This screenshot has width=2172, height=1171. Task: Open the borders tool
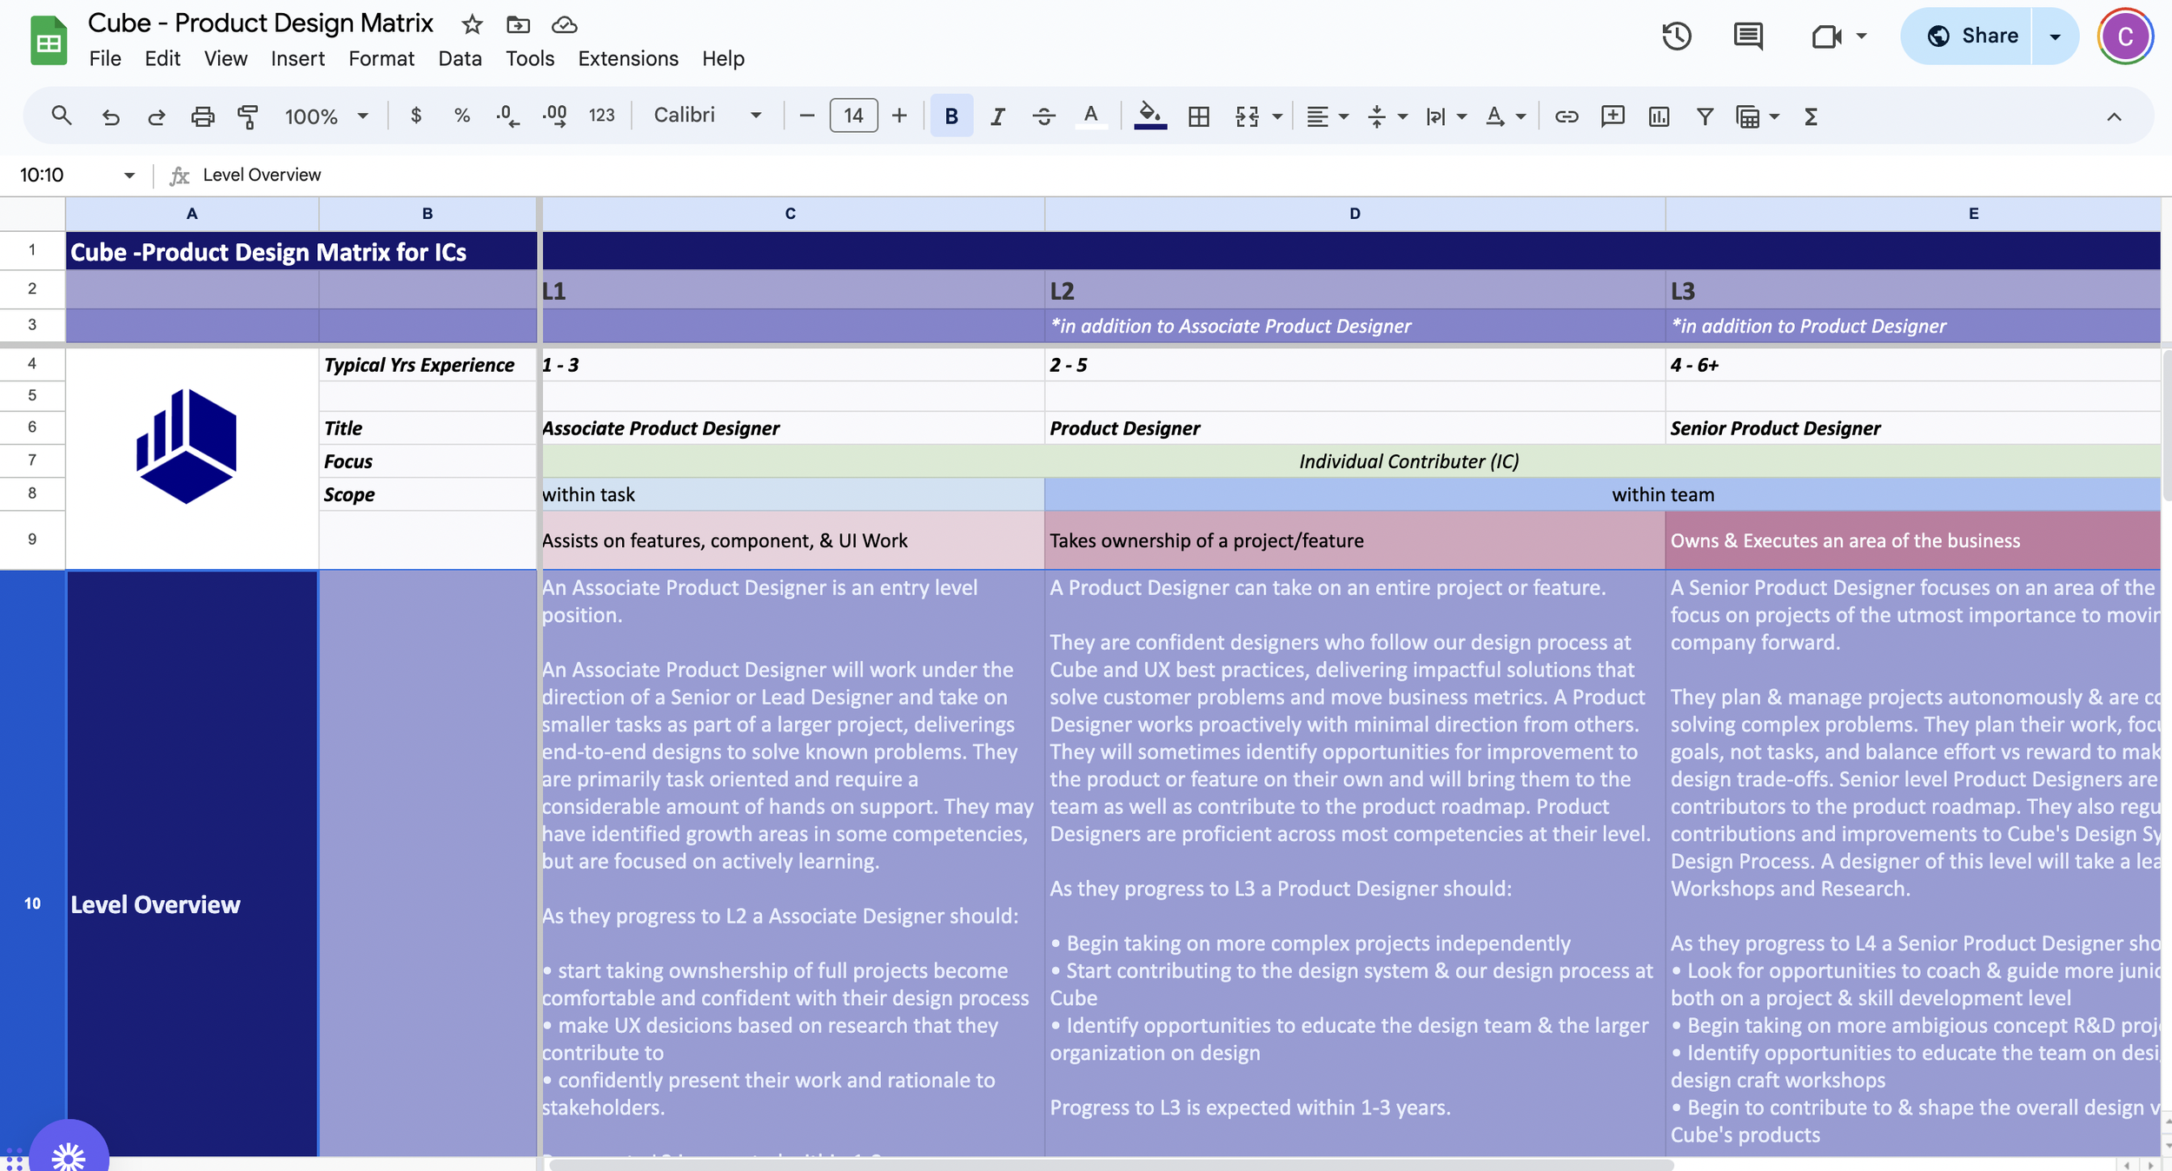1199,116
